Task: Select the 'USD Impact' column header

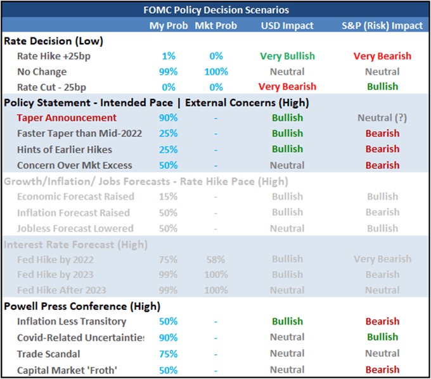Action: coord(287,25)
